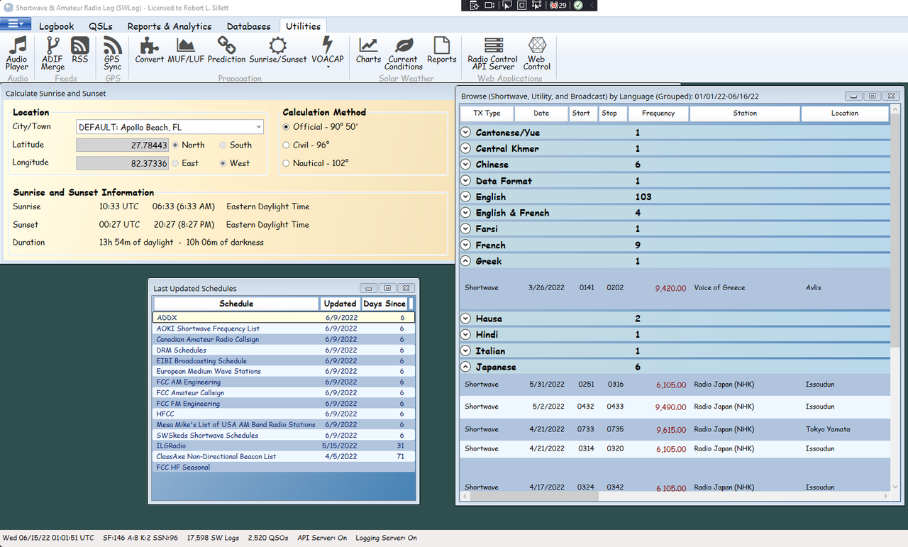The width and height of the screenshot is (908, 547).
Task: Select Civil 96° calculation method
Action: pyautogui.click(x=306, y=145)
